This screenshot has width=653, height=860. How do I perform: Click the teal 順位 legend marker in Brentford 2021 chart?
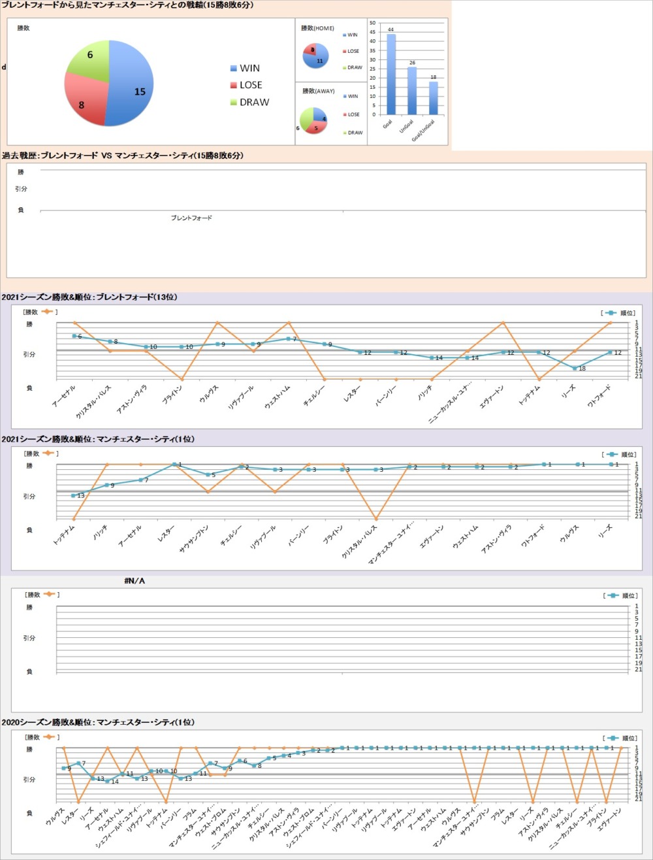pyautogui.click(x=611, y=313)
